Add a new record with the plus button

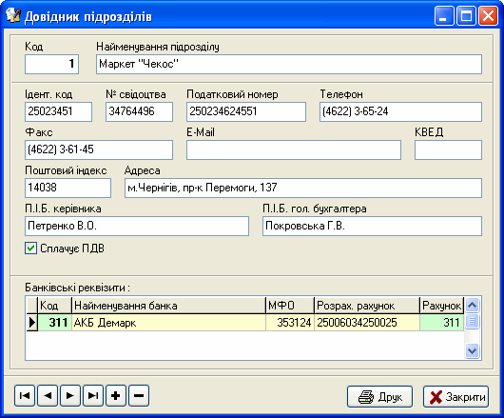(x=116, y=395)
